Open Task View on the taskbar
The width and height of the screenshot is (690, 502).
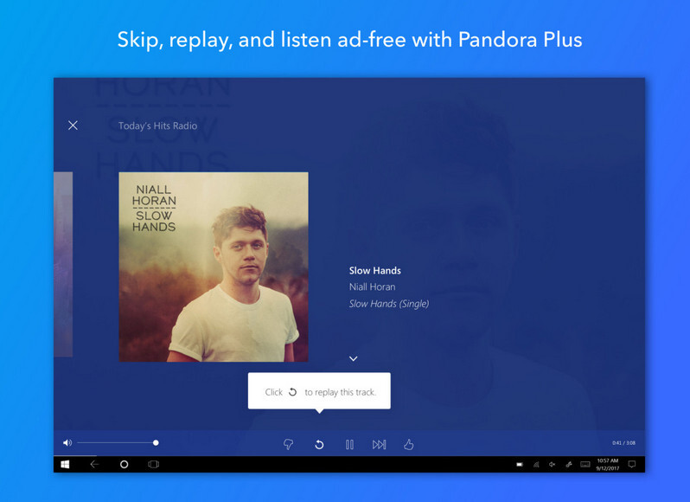(154, 464)
